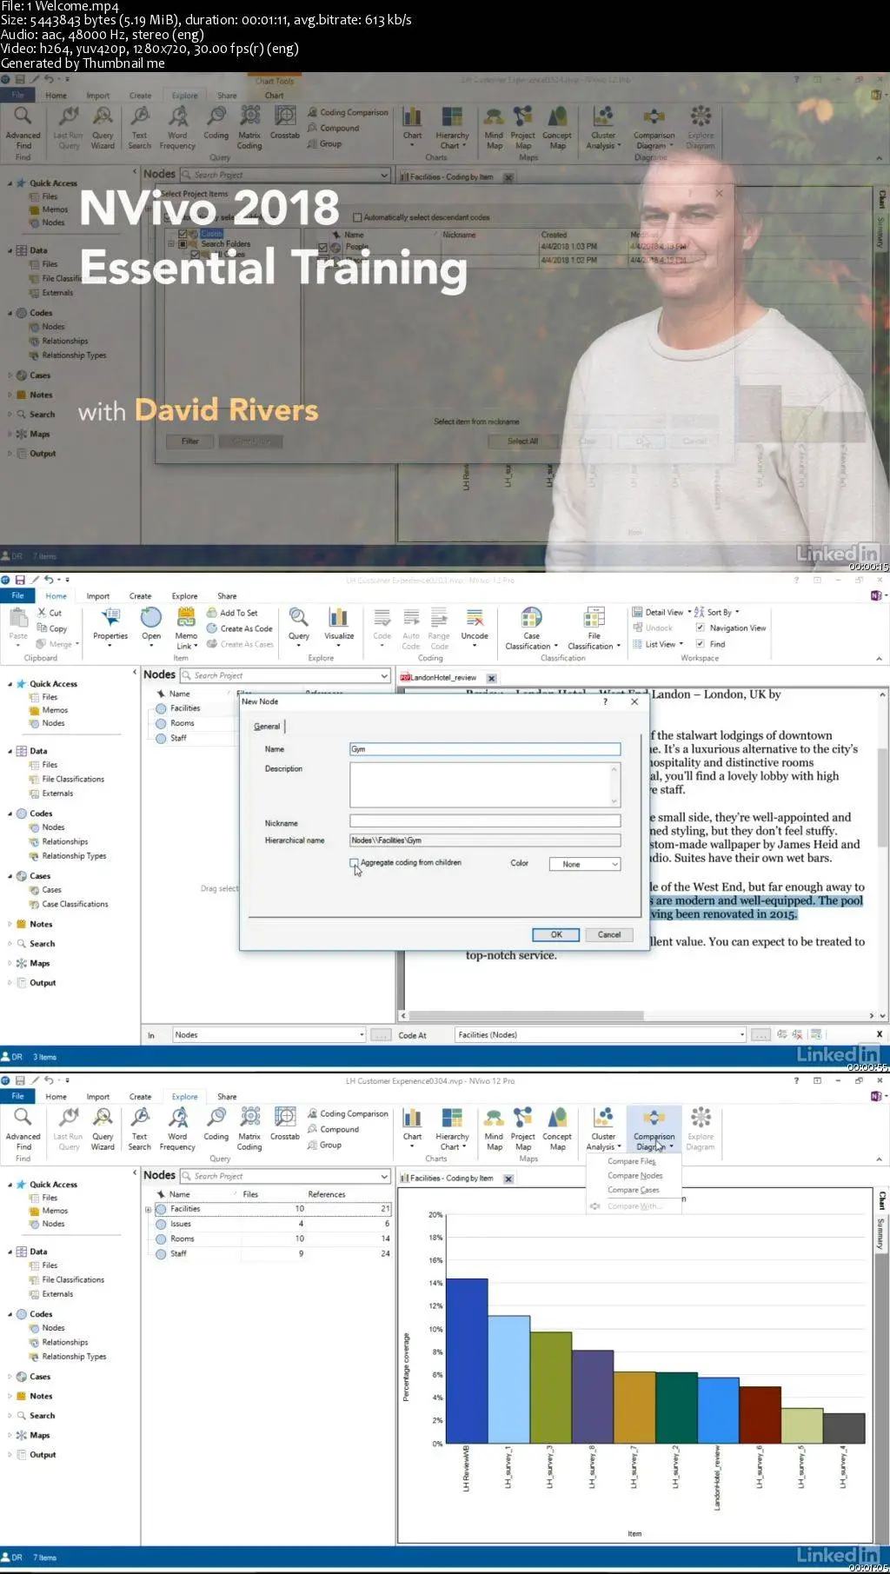Click the Open item icon in the Home ribbon
Image resolution: width=890 pixels, height=1574 pixels.
click(x=151, y=618)
